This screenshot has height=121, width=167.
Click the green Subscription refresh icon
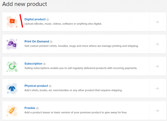pyautogui.click(x=12, y=66)
